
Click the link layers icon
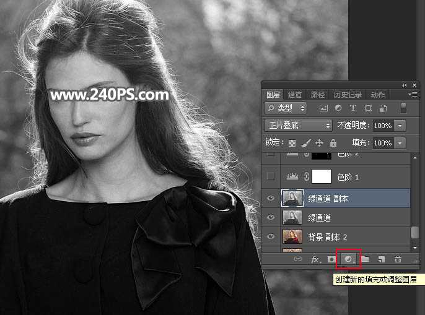[x=298, y=259]
